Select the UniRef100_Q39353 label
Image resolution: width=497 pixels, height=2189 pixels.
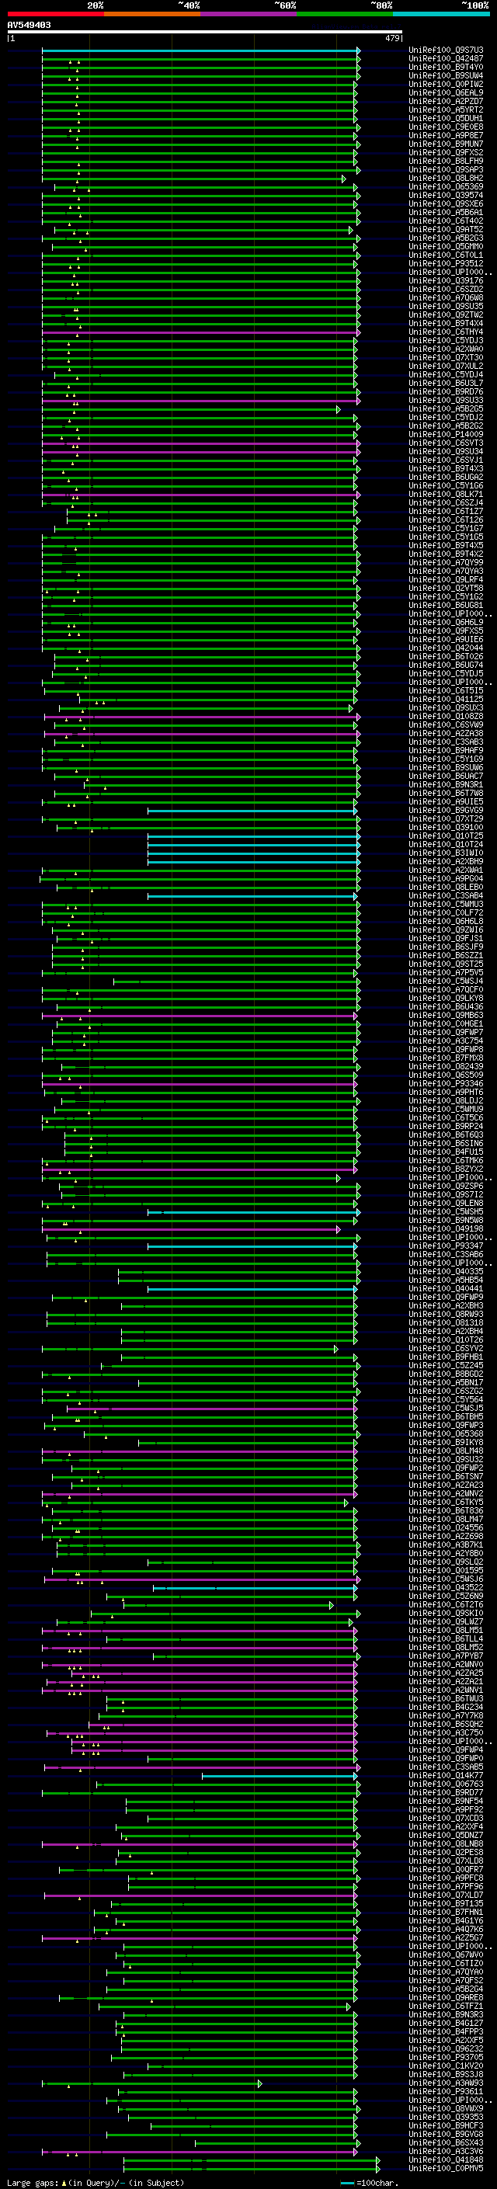click(446, 2118)
